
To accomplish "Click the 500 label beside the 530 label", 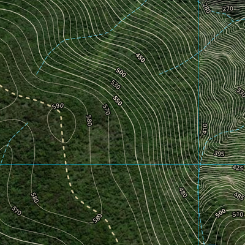I will pos(121,72).
